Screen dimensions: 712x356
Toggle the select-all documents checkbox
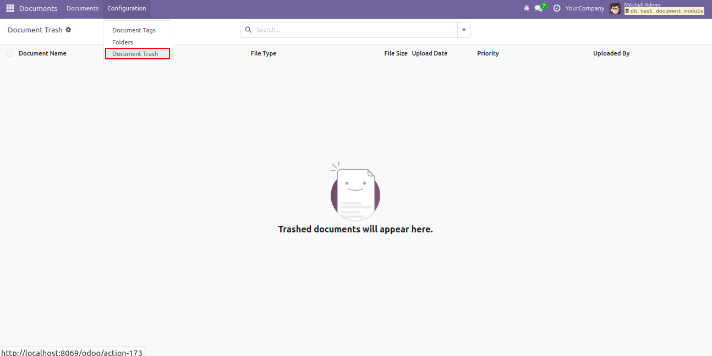tap(9, 53)
